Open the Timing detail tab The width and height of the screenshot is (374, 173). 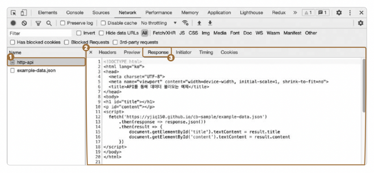coord(206,52)
